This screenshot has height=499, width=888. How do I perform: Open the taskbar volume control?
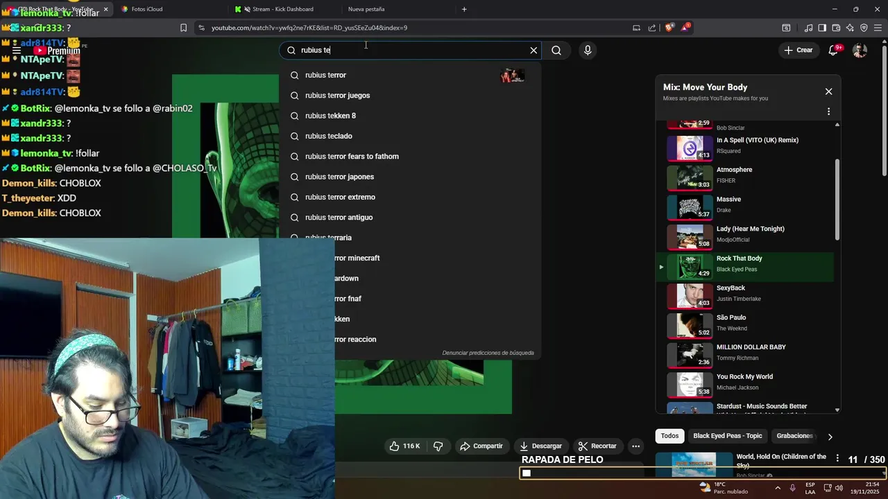tap(839, 488)
